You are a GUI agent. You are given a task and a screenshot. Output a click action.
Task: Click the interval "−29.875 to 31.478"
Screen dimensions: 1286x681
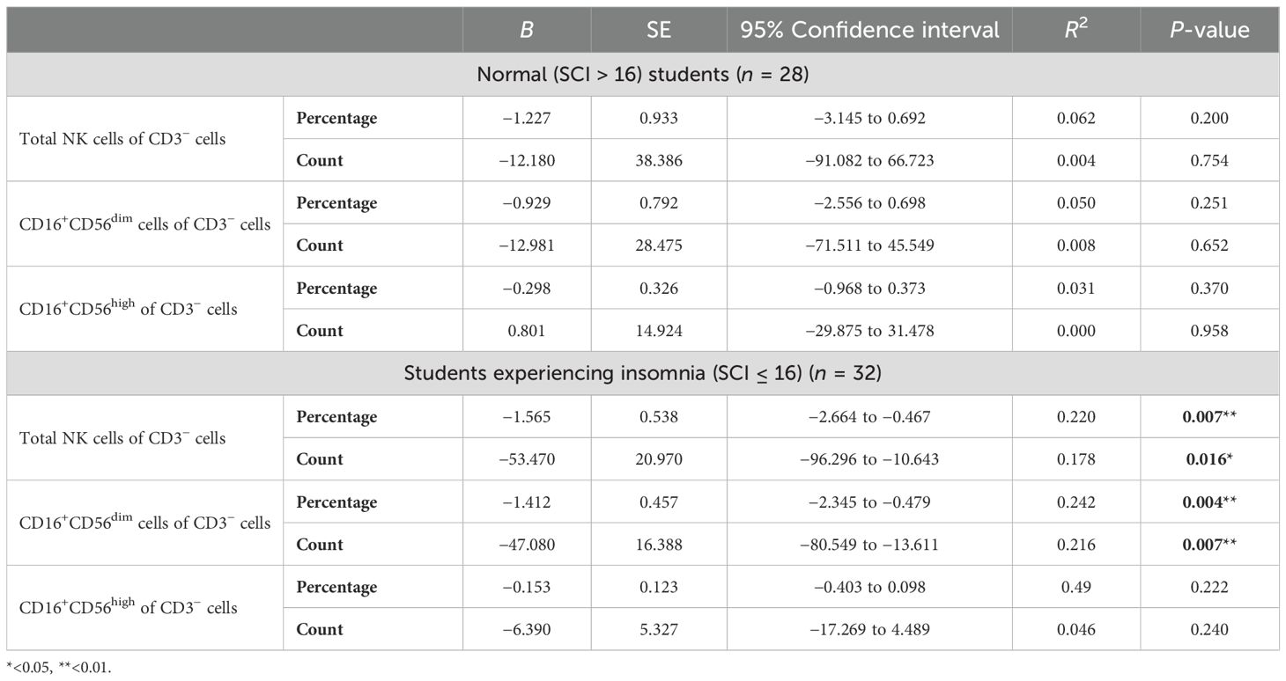tap(869, 331)
